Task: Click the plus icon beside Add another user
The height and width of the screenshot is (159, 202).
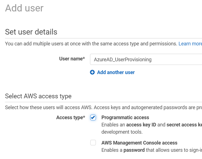Action: point(93,72)
